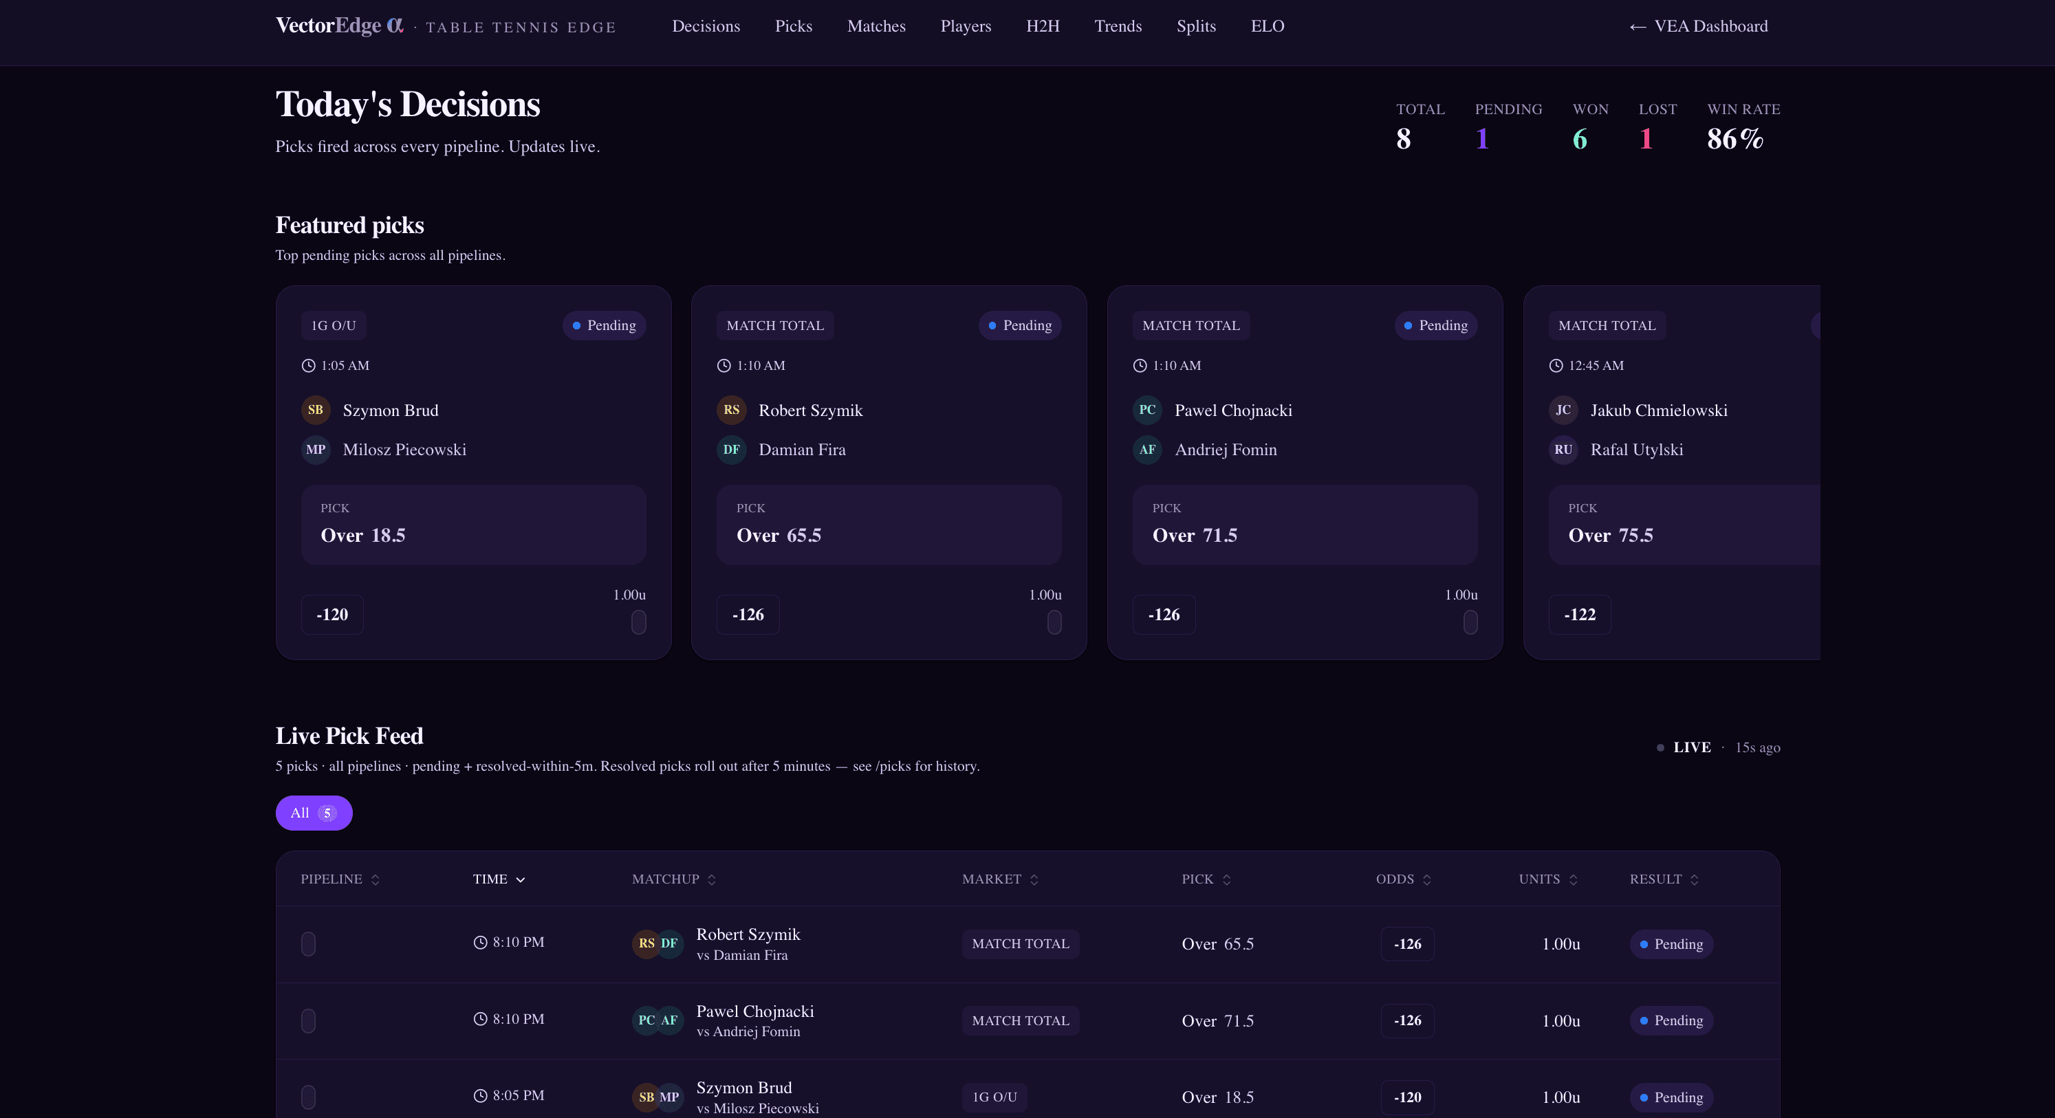Click Pending result in Robert Szymik row
Viewport: 2055px width, 1118px height.
[1671, 944]
